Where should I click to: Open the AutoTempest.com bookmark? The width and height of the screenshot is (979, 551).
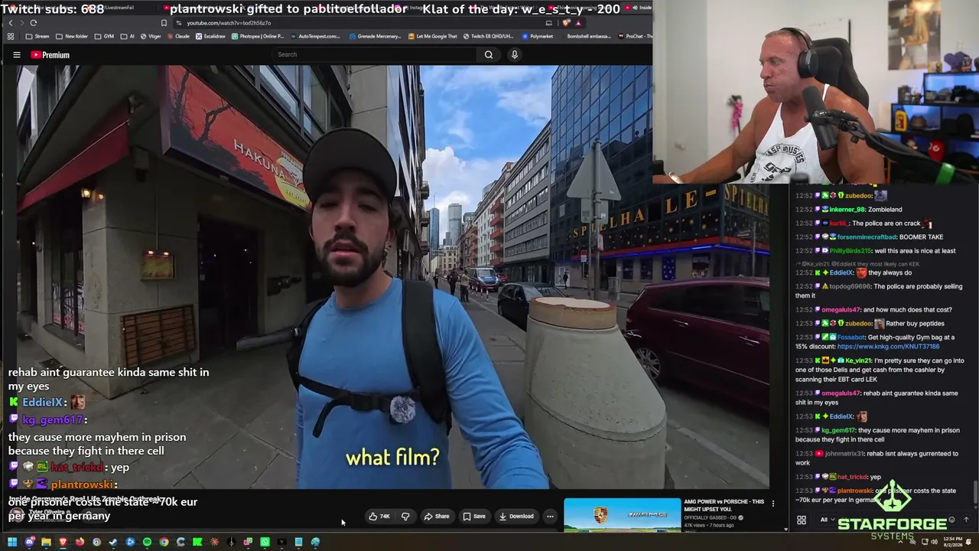click(x=314, y=36)
